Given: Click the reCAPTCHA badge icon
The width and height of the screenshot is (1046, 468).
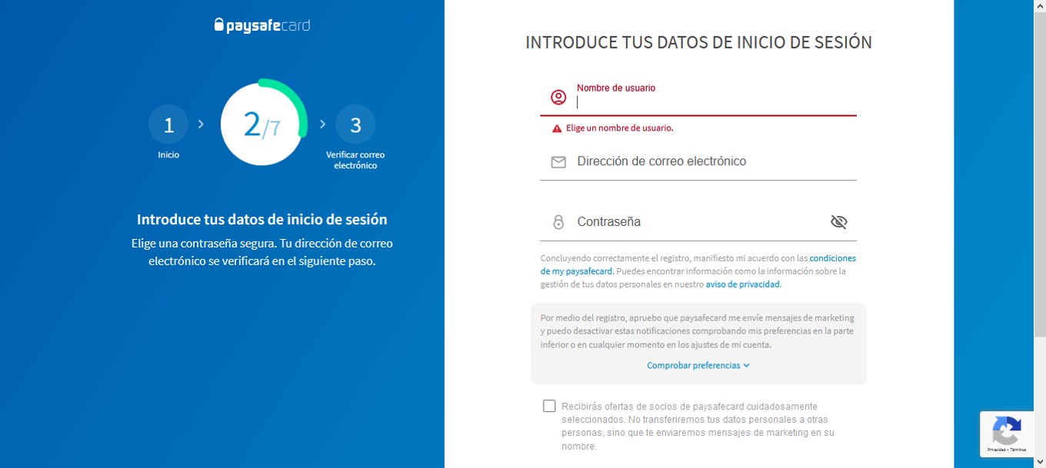Looking at the screenshot, I should tap(1007, 430).
